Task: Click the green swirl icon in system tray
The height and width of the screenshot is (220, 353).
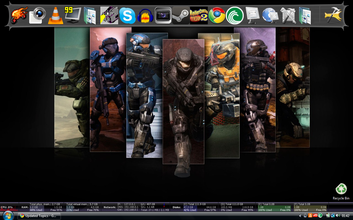Action: (x=320, y=216)
